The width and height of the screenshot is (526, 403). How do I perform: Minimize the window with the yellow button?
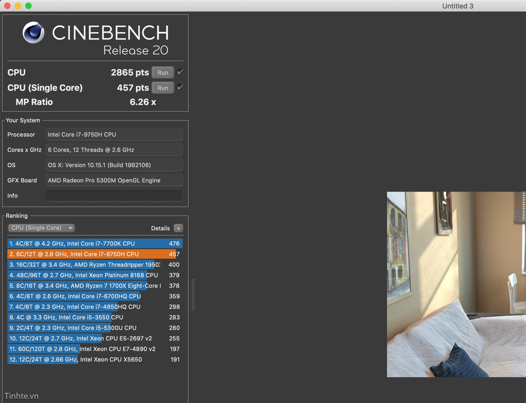point(18,6)
